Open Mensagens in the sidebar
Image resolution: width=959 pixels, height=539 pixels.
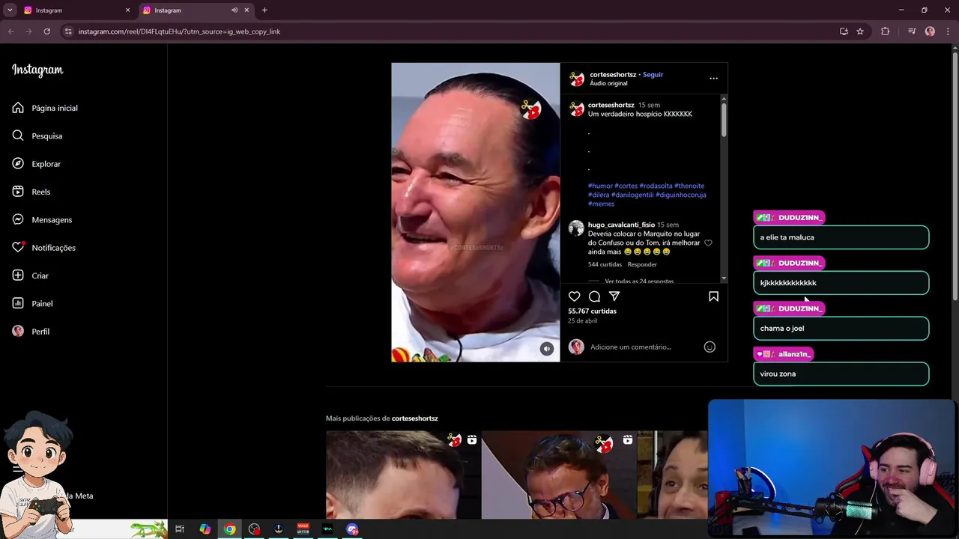[x=42, y=219]
